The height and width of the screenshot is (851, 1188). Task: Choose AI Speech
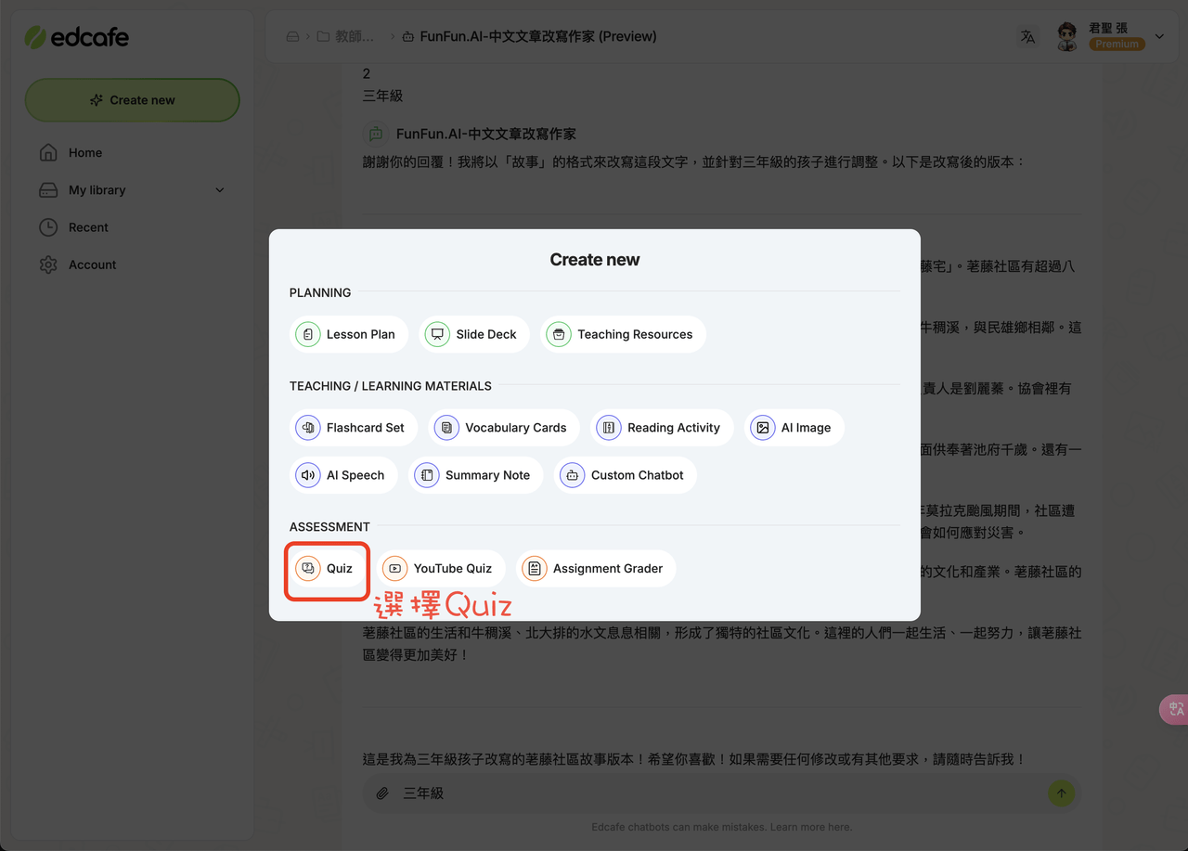pyautogui.click(x=343, y=475)
